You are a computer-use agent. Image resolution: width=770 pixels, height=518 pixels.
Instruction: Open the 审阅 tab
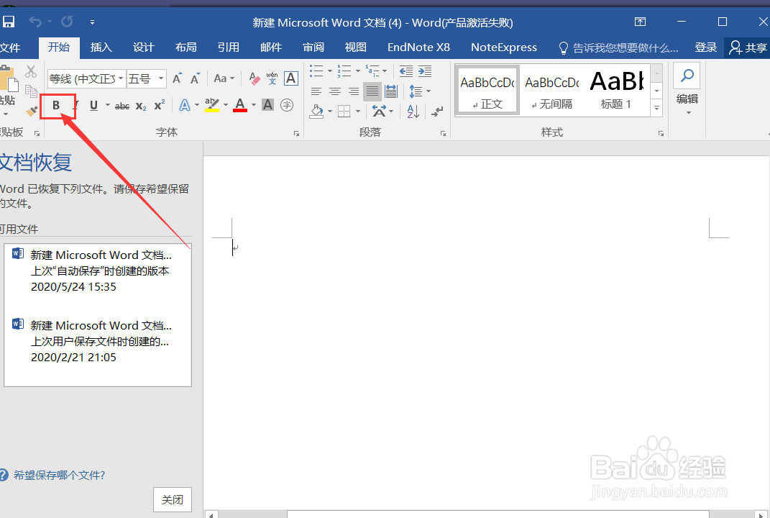313,47
